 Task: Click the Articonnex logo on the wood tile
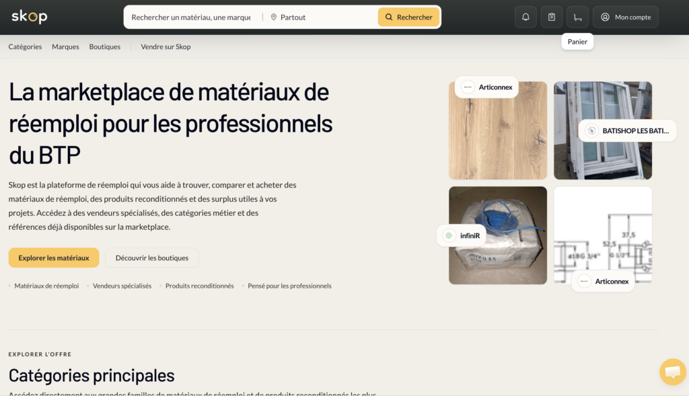[x=468, y=87]
